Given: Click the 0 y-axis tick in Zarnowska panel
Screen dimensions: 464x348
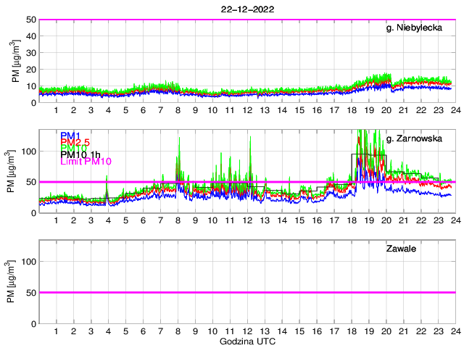Looking at the screenshot, I should click(x=33, y=212).
